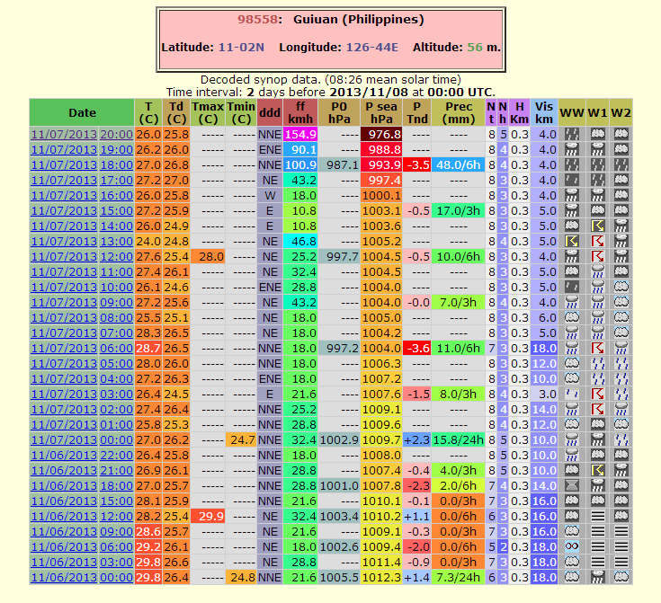The width and height of the screenshot is (661, 603).
Task: Click the Vis km column header
Action: [543, 112]
